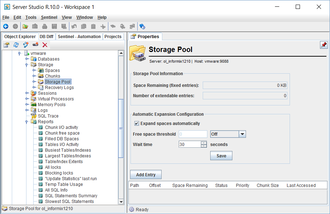This screenshot has width=330, height=214.
Task: Switch to the DB Diff tab
Action: coord(46,37)
